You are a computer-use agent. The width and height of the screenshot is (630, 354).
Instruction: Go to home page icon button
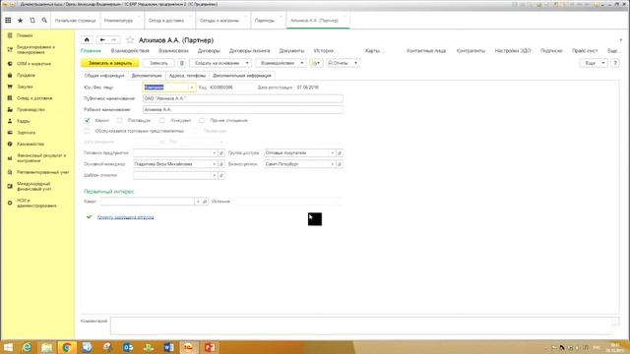87,39
